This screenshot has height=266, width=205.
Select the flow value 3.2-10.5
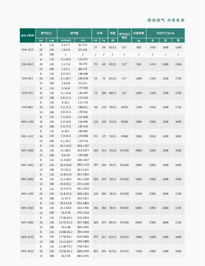[66, 59]
